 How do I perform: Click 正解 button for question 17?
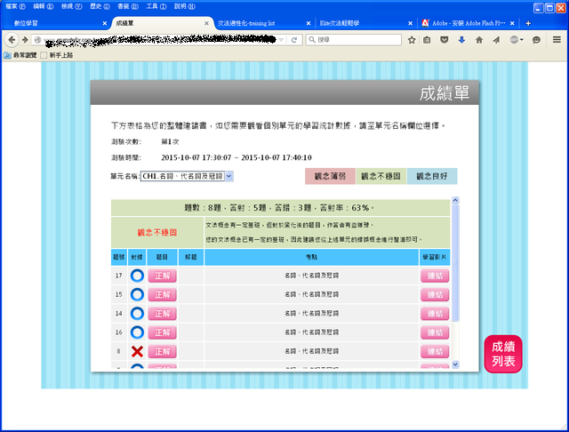(162, 275)
